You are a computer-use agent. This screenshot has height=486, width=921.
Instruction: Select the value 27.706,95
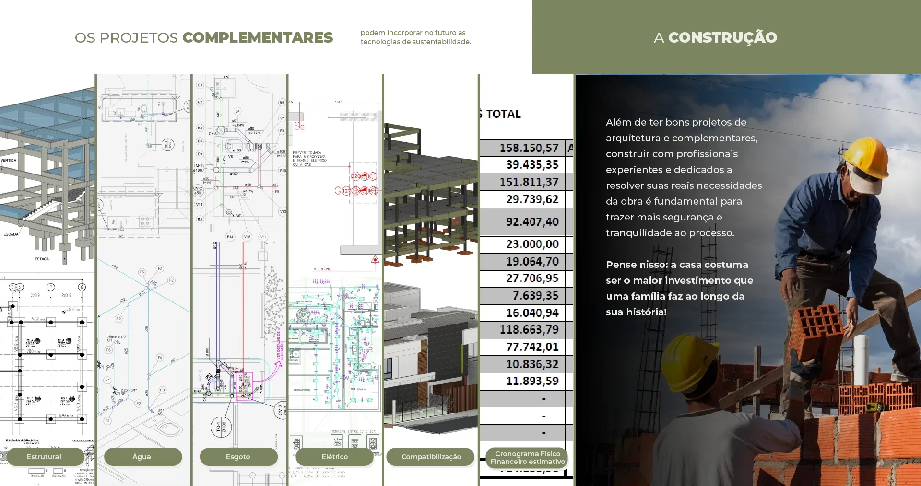(532, 278)
